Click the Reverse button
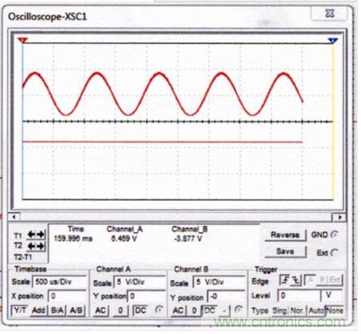 click(x=285, y=235)
